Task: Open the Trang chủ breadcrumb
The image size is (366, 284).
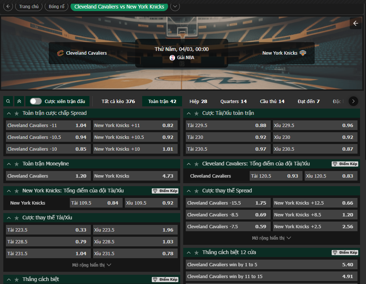Action: (29, 7)
